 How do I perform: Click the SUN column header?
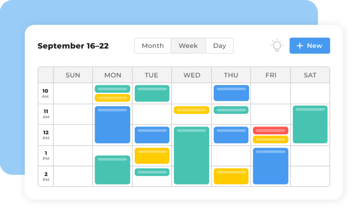pyautogui.click(x=73, y=75)
